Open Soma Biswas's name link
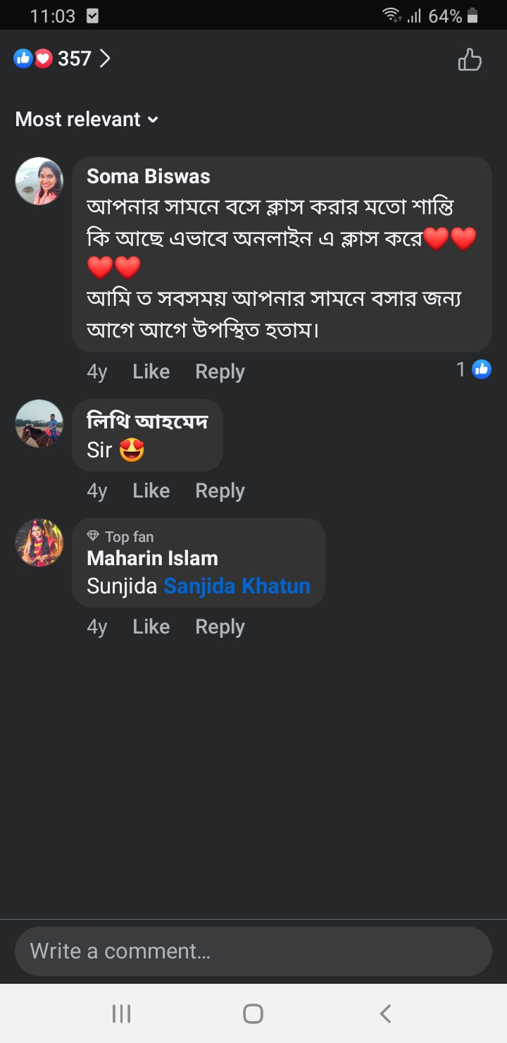 (149, 176)
